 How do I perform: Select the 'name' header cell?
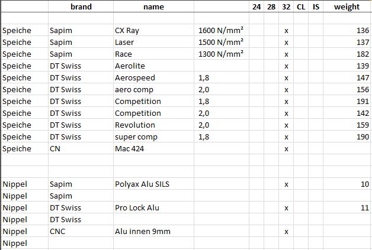[x=153, y=7]
